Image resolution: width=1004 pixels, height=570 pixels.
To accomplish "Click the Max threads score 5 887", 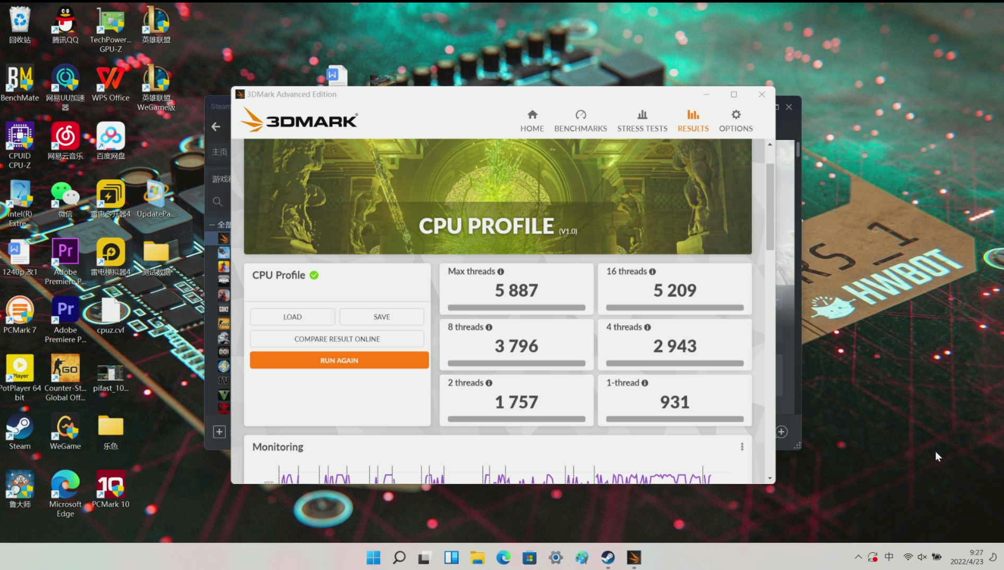I will click(x=516, y=291).
